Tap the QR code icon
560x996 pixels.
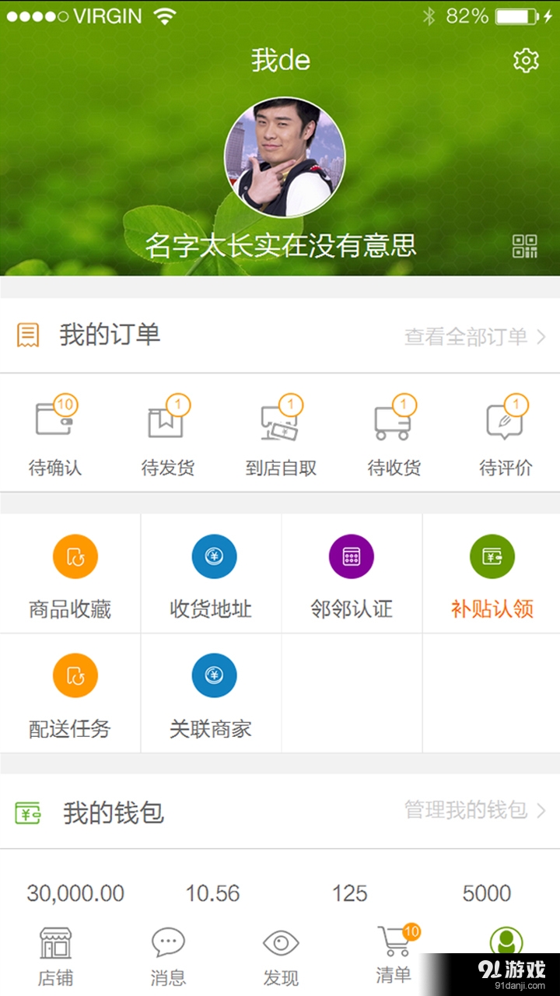point(525,246)
